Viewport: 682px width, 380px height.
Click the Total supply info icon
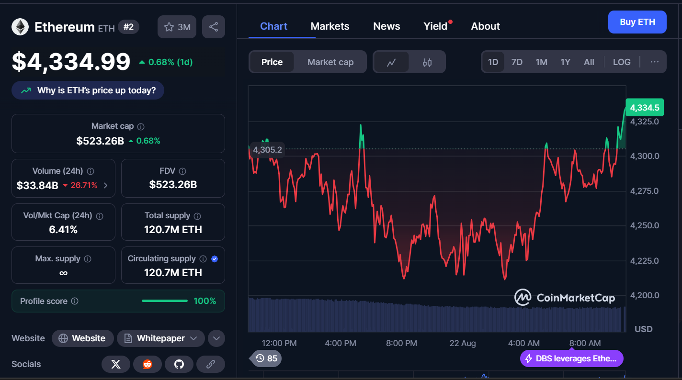[x=197, y=216]
